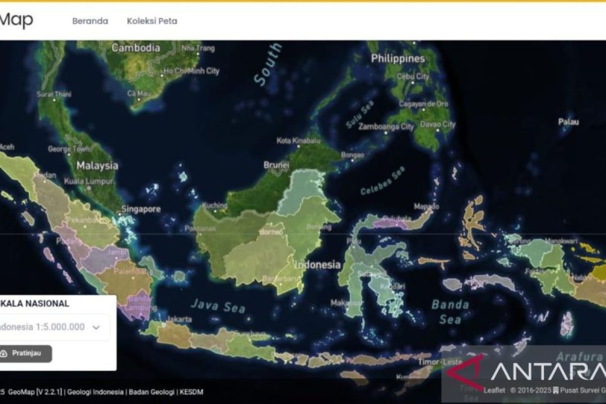
Task: Click the Jakarta label on the map
Action: pyautogui.click(x=180, y=320)
